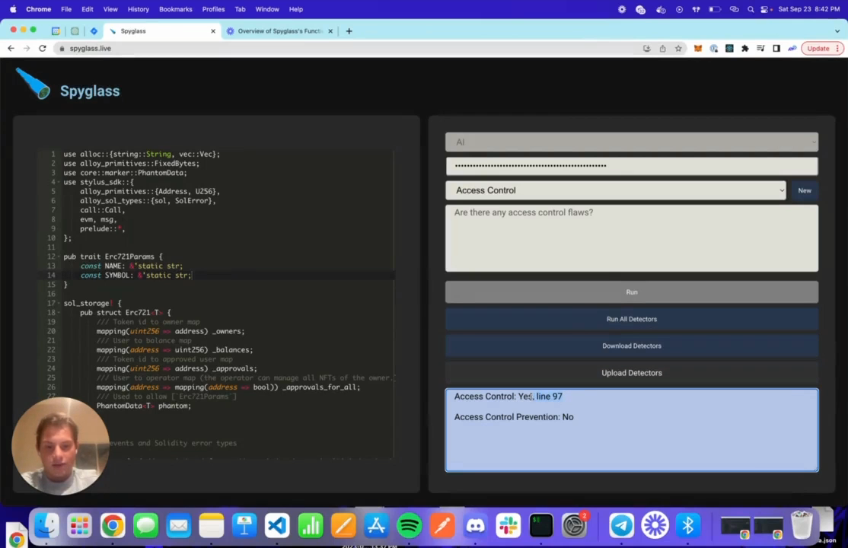The image size is (848, 548).
Task: Toggle the Chrome side panel icon
Action: point(776,48)
